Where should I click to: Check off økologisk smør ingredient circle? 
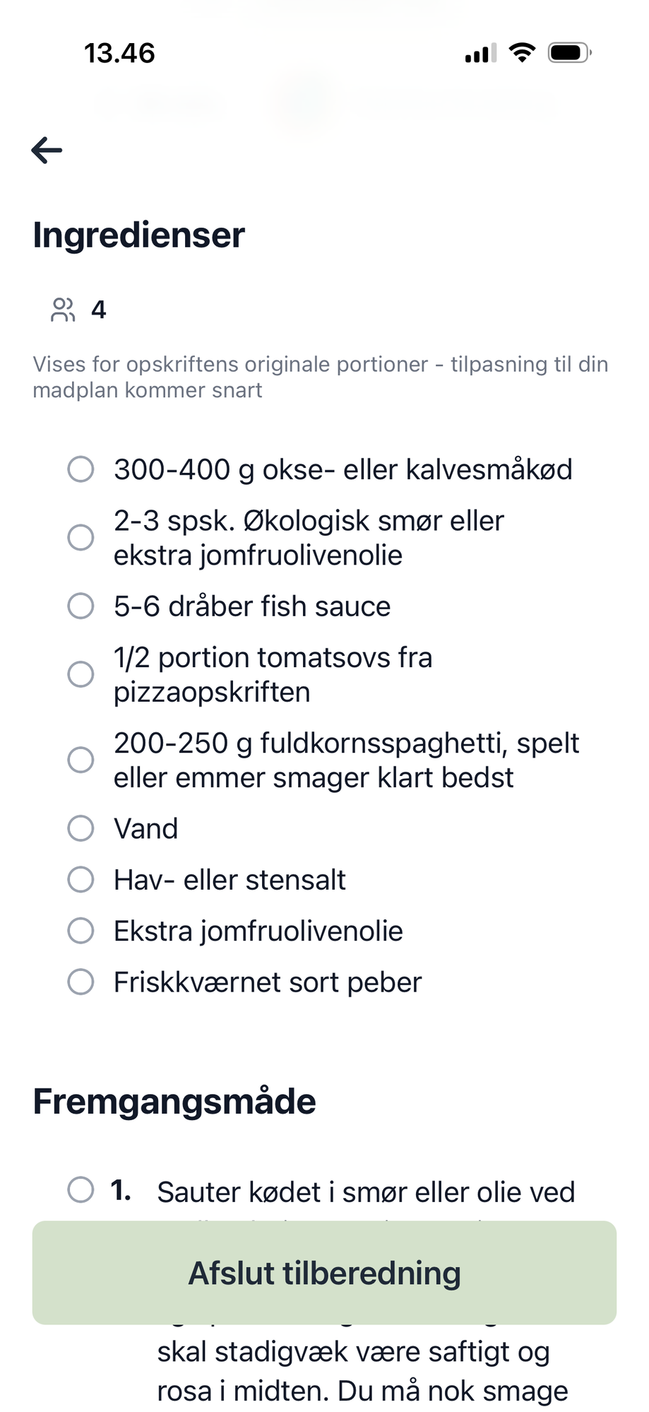click(x=81, y=537)
